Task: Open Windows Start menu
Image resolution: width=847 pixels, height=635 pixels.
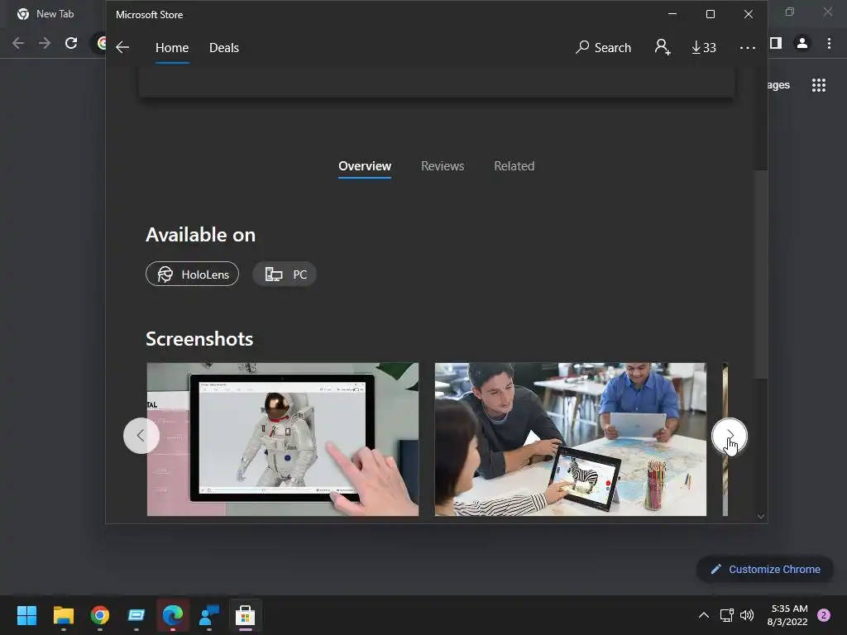Action: [26, 615]
